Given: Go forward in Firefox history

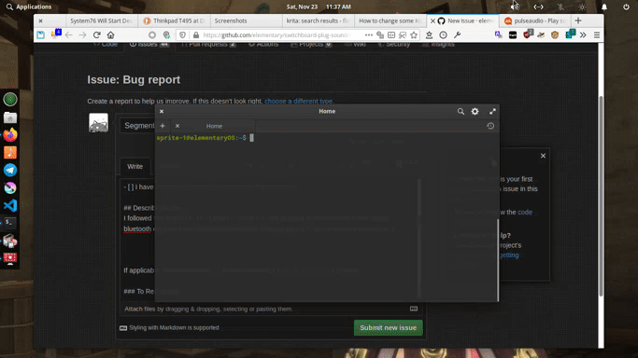Looking at the screenshot, I should (82, 34).
